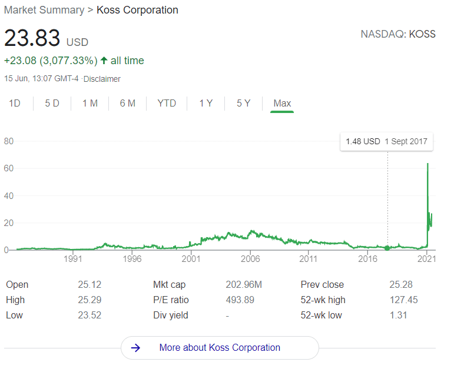Click the 2011 x-axis year label
This screenshot has width=464, height=372.
coord(308,259)
